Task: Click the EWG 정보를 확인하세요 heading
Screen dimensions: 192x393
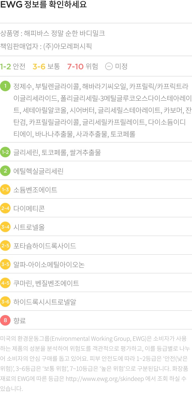Action: 43,5
